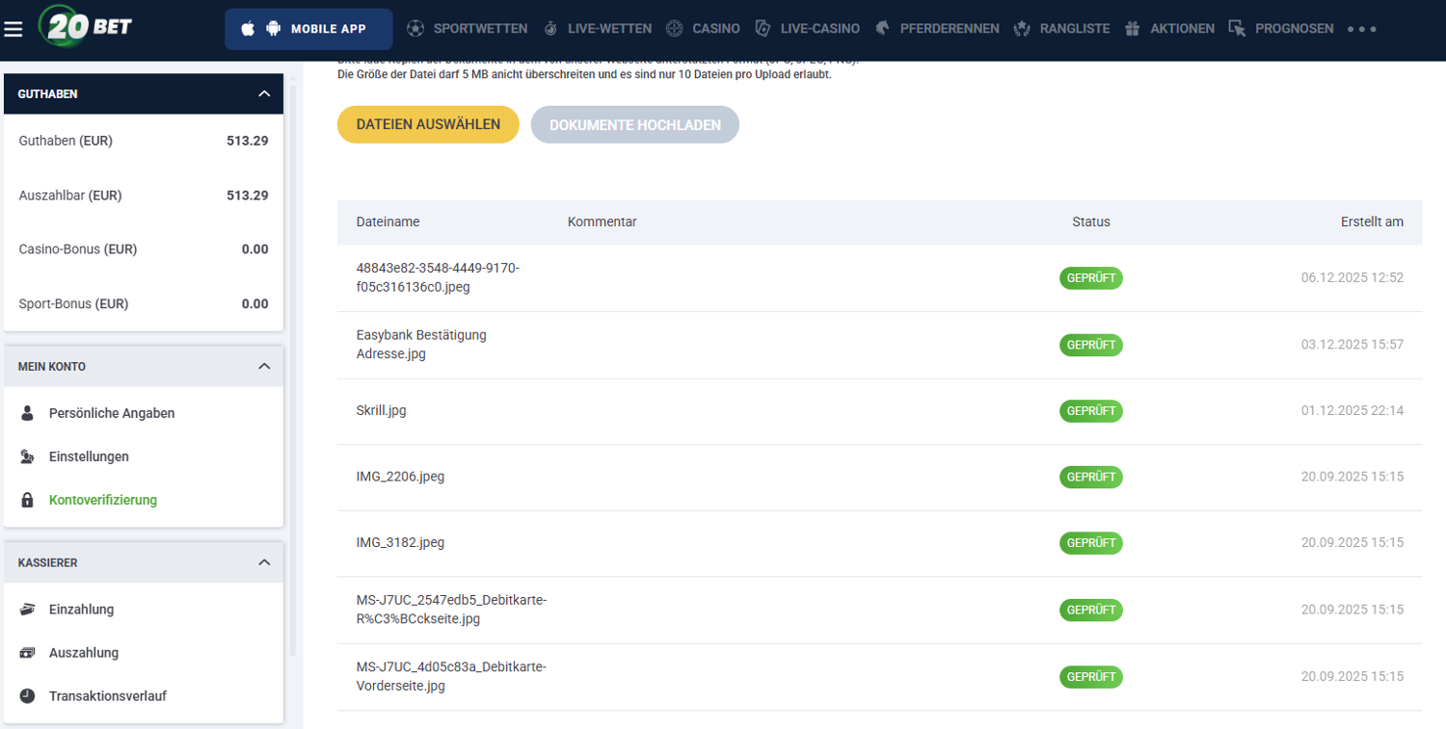
Task: Click the 20Bet logo
Action: (85, 26)
